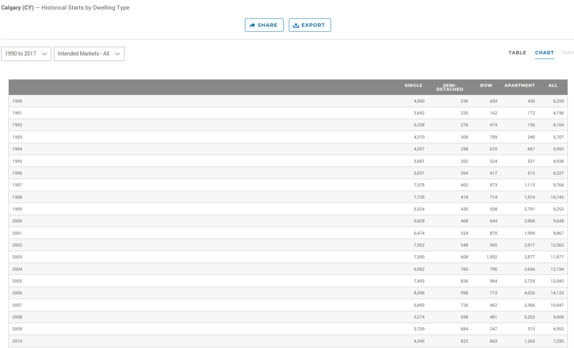Click the share arrow icon
Image resolution: width=574 pixels, height=348 pixels.
click(252, 25)
